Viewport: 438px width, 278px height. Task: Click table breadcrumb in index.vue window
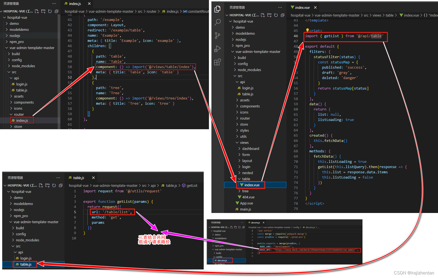[389, 15]
